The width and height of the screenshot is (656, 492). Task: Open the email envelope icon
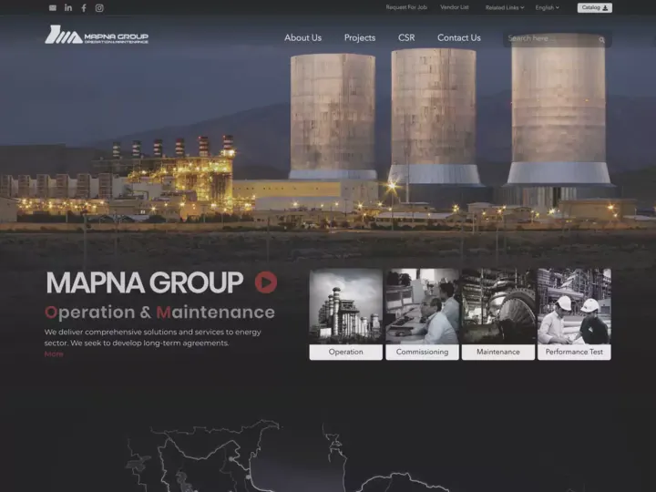coord(53,8)
